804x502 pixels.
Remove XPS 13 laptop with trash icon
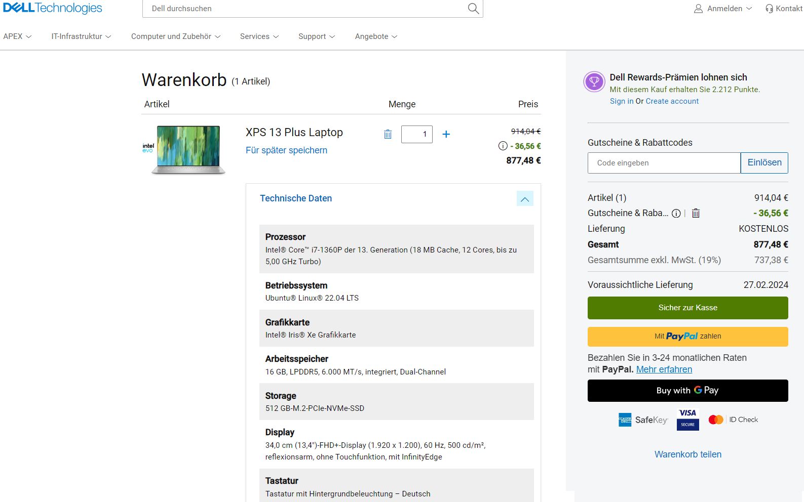point(388,134)
